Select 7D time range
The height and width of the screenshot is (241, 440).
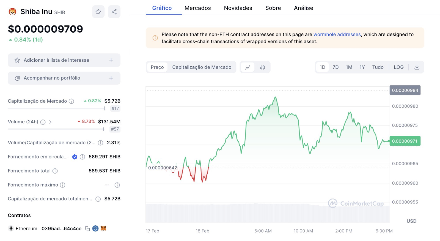tap(335, 67)
